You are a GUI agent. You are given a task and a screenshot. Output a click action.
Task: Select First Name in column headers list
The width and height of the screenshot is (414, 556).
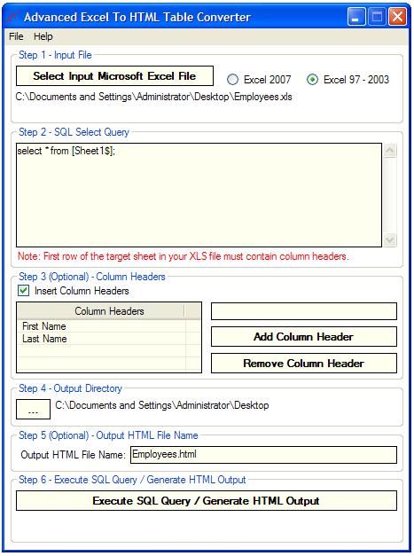pos(101,326)
